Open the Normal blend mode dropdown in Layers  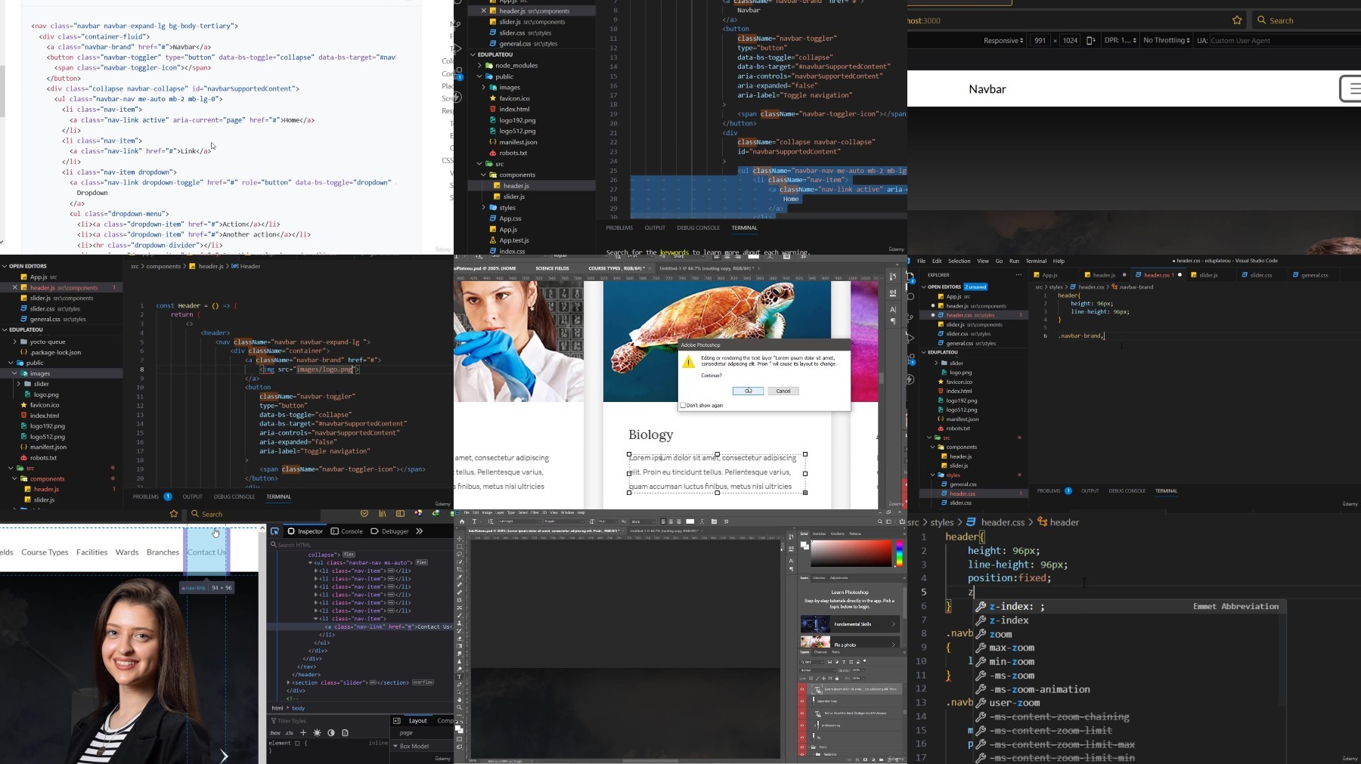817,670
